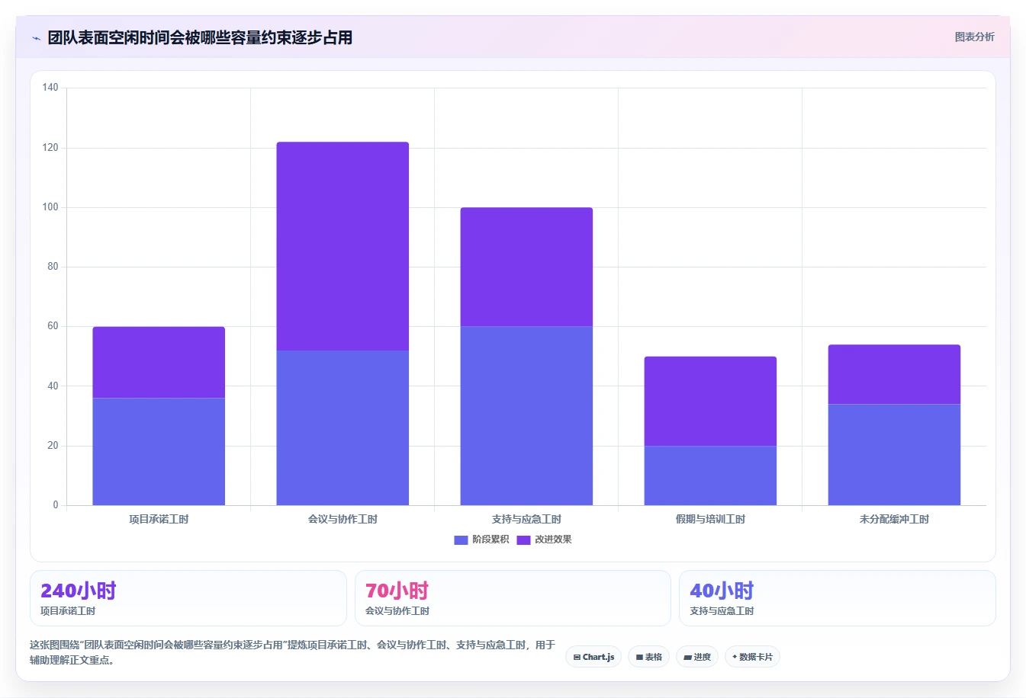
Task: Click the purple bar segment for 会议与协作工时
Action: (343, 246)
